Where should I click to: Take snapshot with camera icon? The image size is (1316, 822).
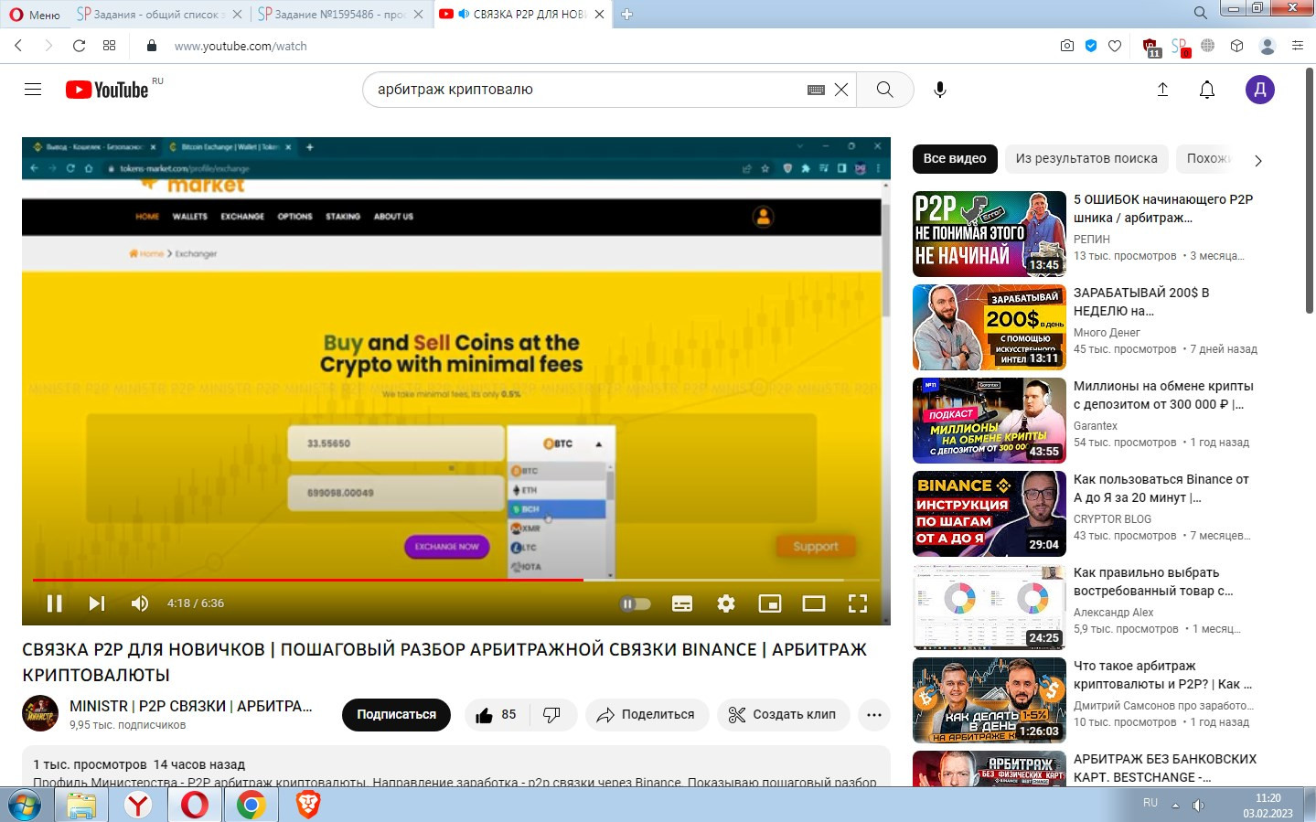coord(1067,46)
